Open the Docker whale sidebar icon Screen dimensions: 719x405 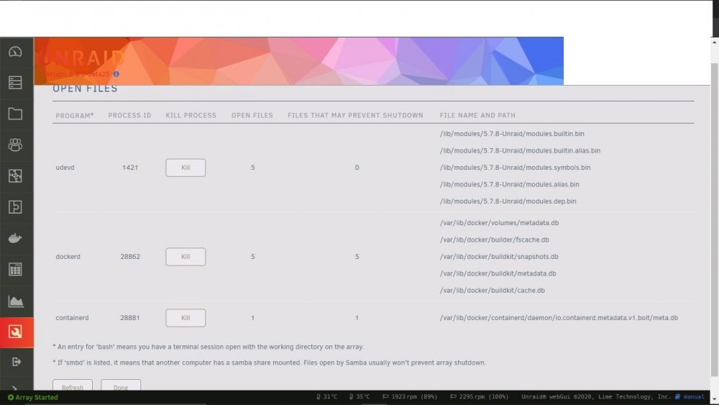[x=15, y=238]
